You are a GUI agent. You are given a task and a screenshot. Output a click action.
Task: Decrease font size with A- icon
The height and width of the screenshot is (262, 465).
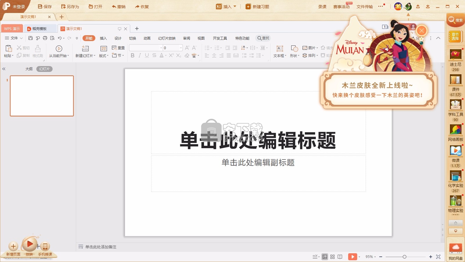coord(194,48)
